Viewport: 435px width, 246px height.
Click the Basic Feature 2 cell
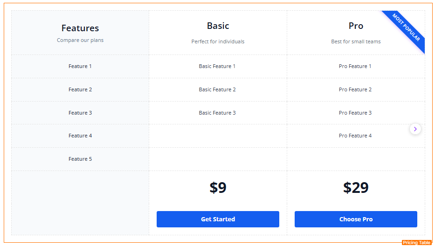click(217, 89)
